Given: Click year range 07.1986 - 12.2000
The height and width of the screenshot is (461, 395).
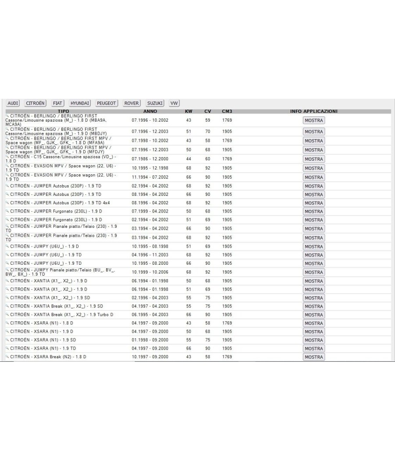Looking at the screenshot, I should 150,159.
